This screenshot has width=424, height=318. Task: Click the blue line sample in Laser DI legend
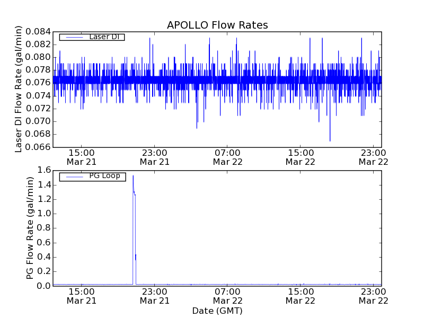point(75,37)
